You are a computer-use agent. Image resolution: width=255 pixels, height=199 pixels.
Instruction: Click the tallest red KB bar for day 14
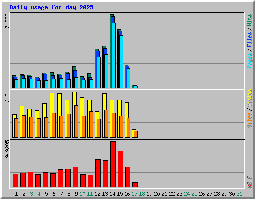coord(113,164)
